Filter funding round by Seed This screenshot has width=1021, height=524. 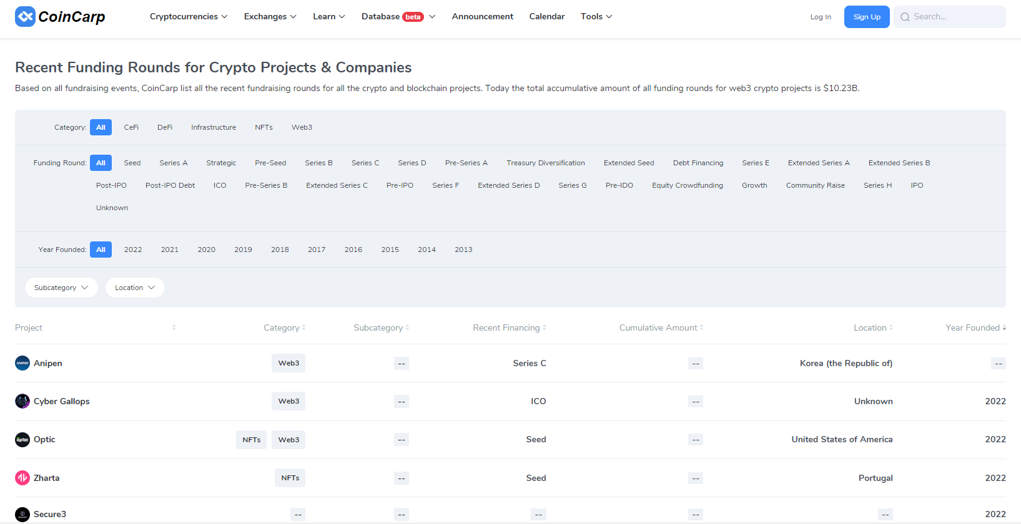pyautogui.click(x=132, y=163)
